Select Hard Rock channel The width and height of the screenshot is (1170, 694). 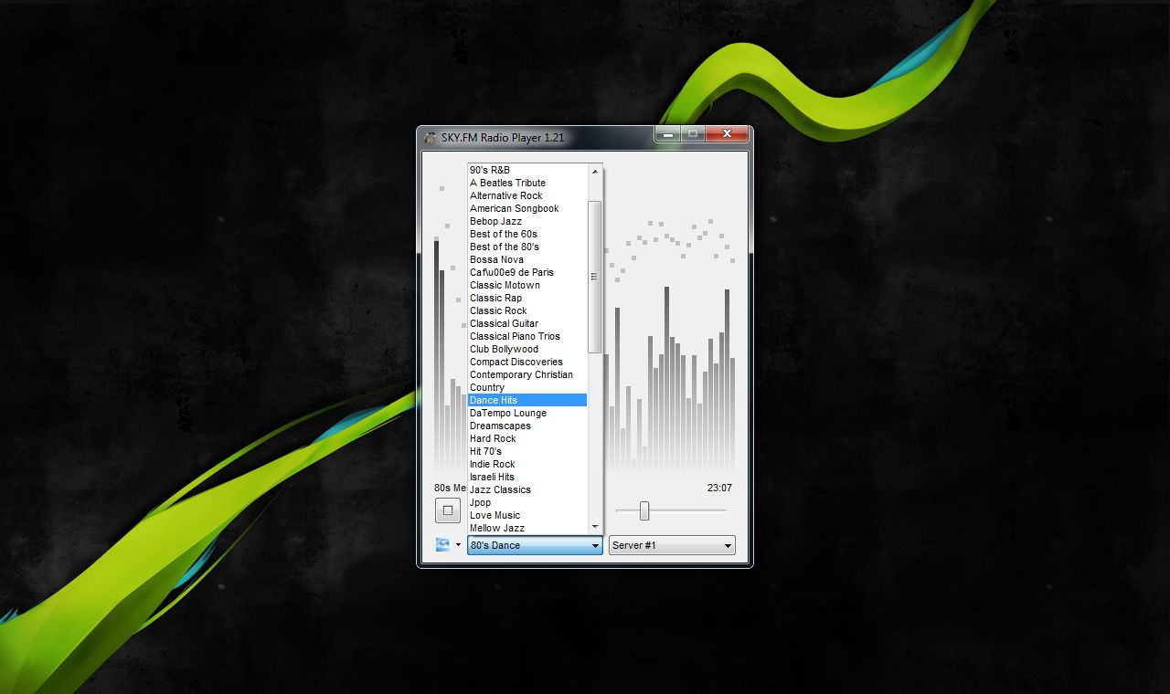point(526,438)
